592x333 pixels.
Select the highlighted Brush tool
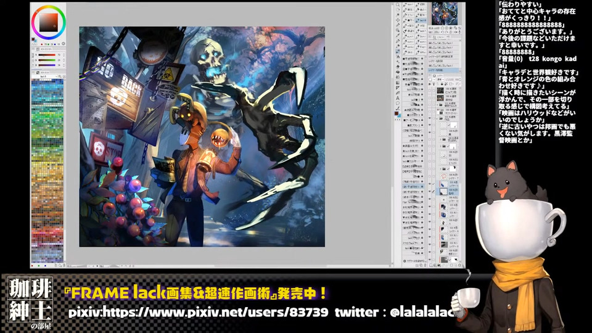pos(398,51)
